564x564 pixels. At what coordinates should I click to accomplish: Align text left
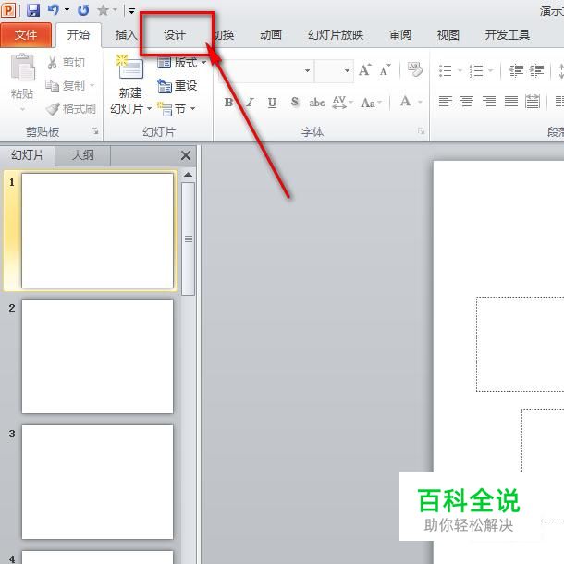tap(446, 102)
